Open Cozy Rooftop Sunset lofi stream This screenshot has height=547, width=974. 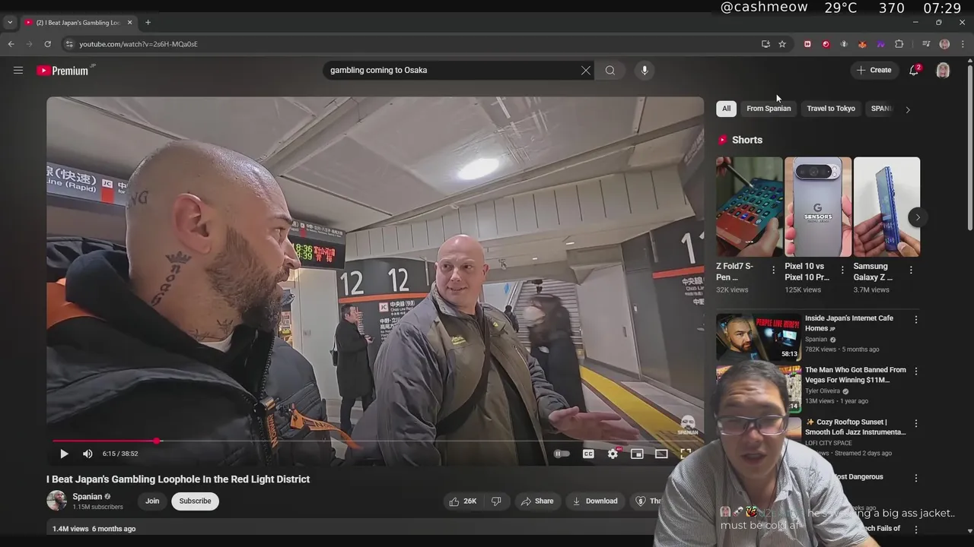(855, 427)
